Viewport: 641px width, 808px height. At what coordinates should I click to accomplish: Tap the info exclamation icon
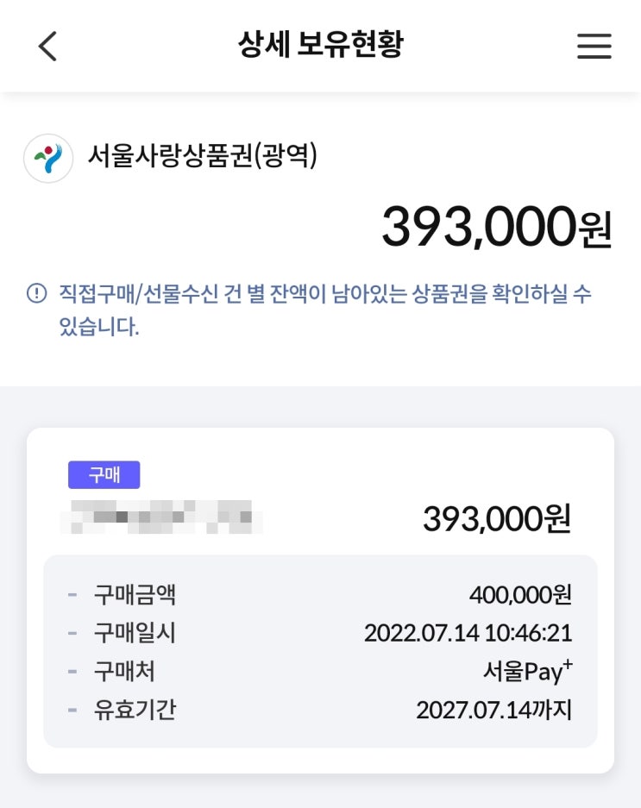click(37, 294)
